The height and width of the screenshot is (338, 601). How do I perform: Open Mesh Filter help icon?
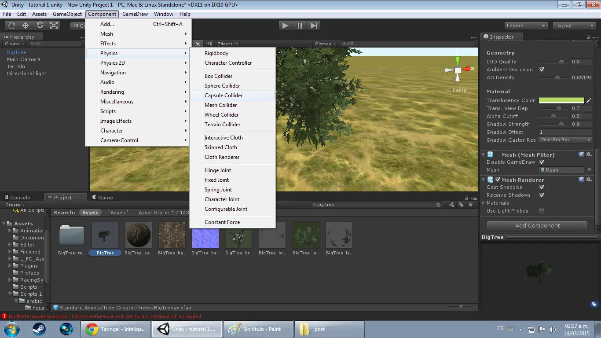tap(581, 154)
